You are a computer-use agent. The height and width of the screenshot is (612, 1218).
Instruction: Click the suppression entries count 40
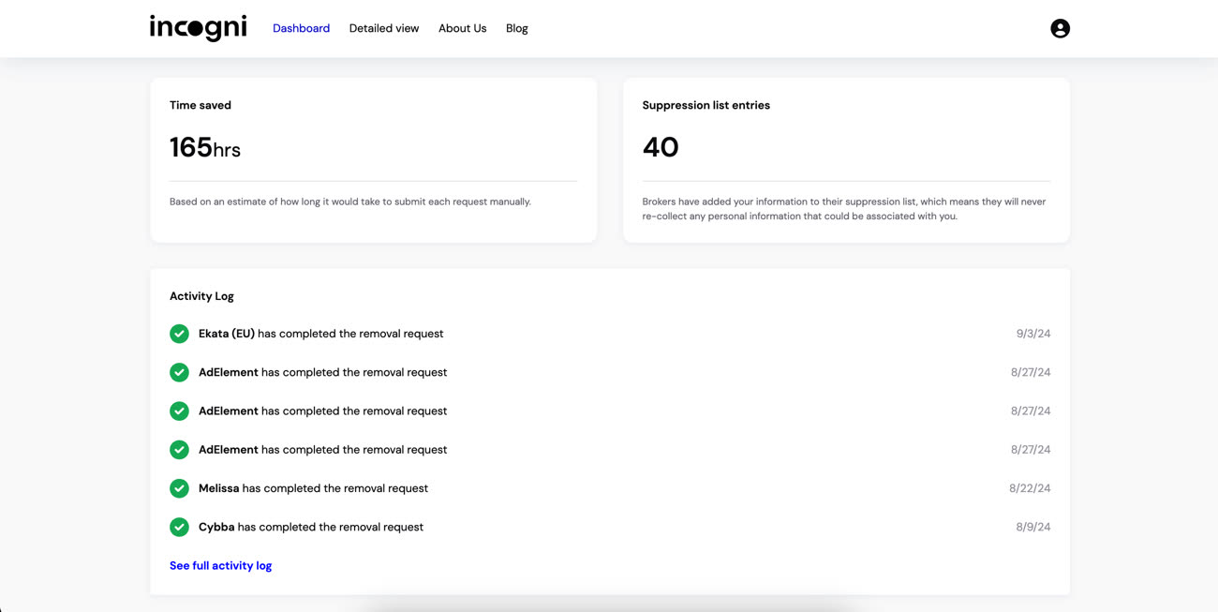661,147
